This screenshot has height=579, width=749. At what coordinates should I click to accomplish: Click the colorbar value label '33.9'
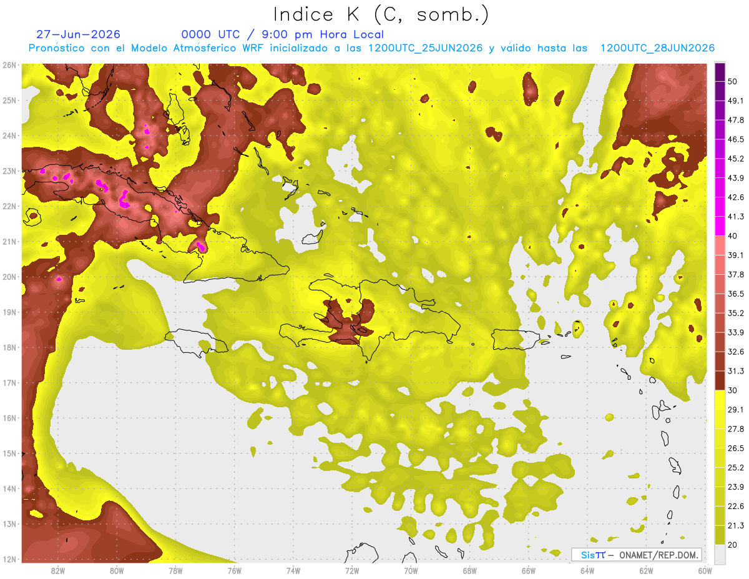(736, 332)
